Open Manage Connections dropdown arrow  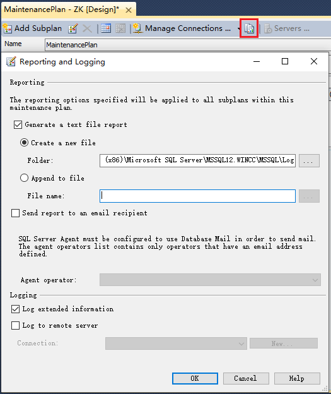point(238,28)
